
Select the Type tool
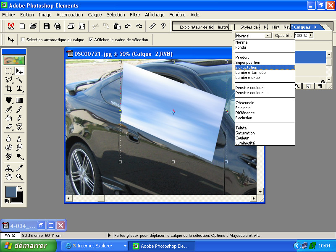(x=19, y=89)
